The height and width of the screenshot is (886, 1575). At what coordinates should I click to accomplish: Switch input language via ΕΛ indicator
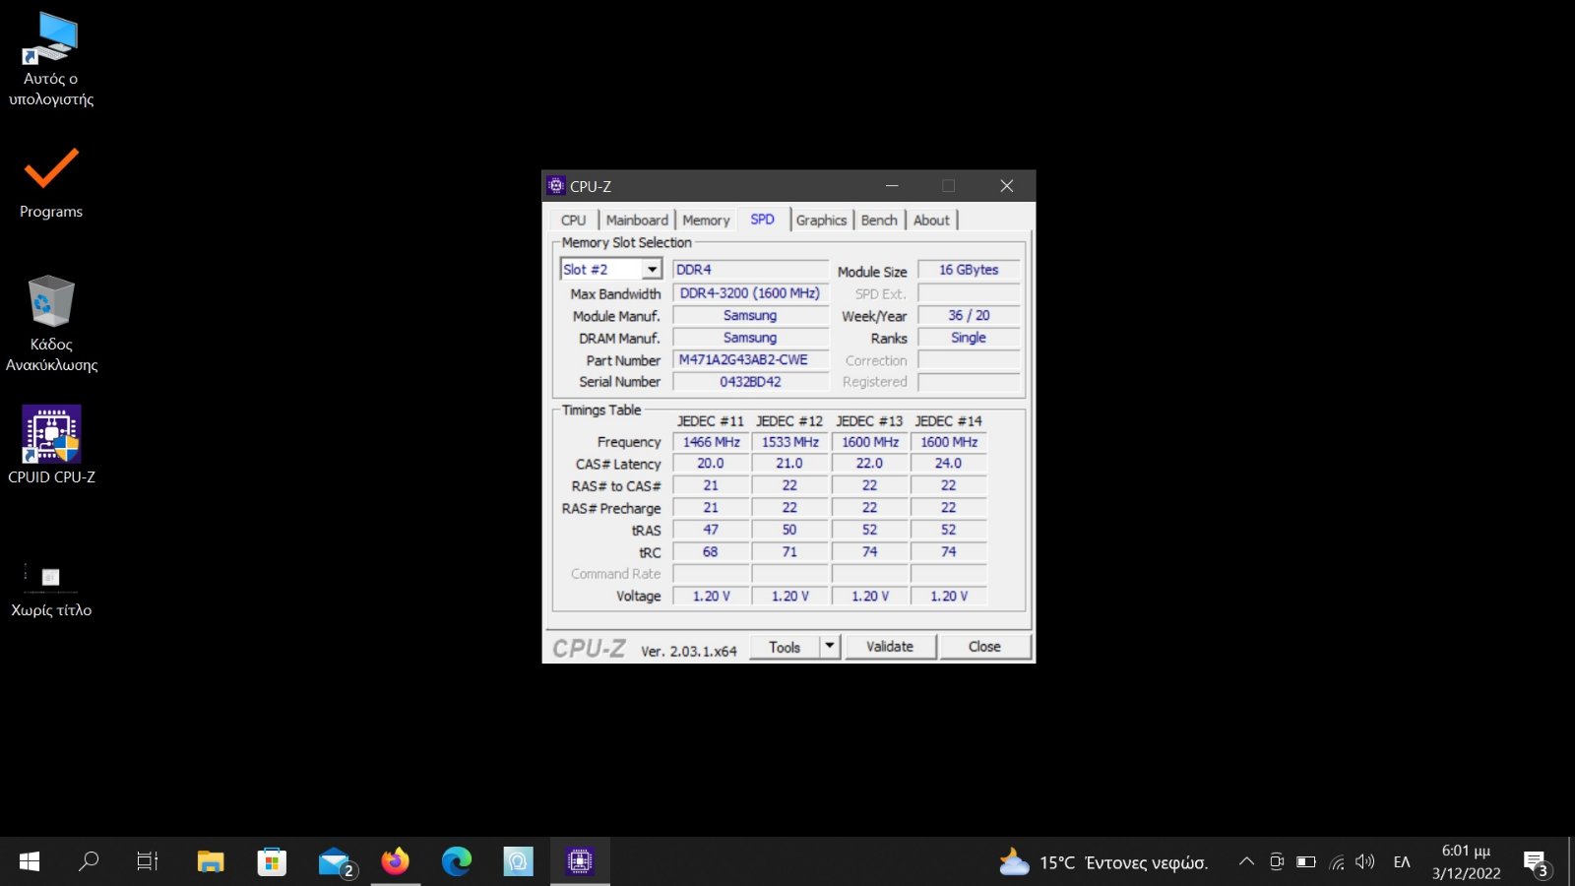[x=1402, y=861]
